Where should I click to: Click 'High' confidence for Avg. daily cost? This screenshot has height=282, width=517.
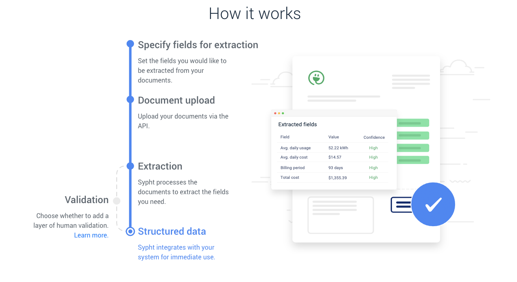coord(373,157)
